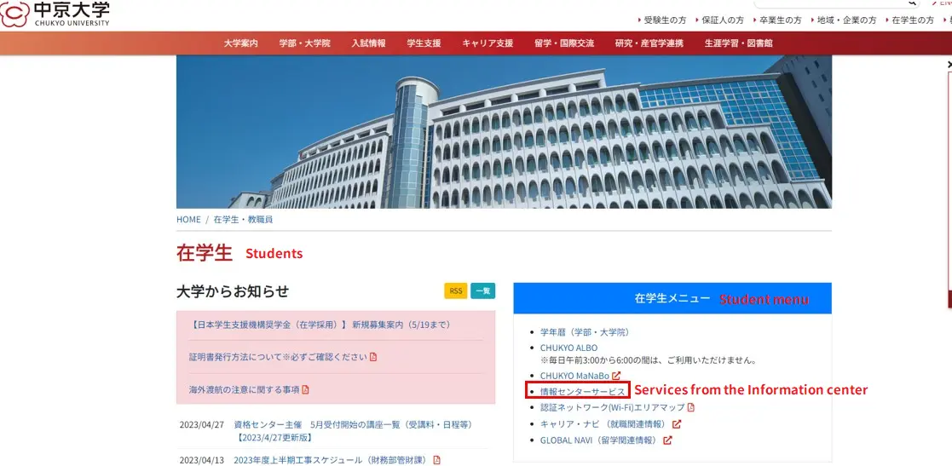
Task: Open the 情報センターサービス link
Action: tap(583, 392)
